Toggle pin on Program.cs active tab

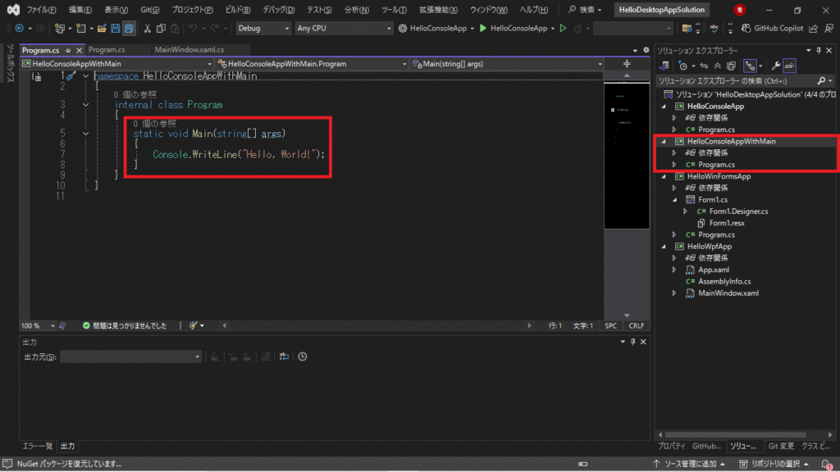[x=67, y=50]
